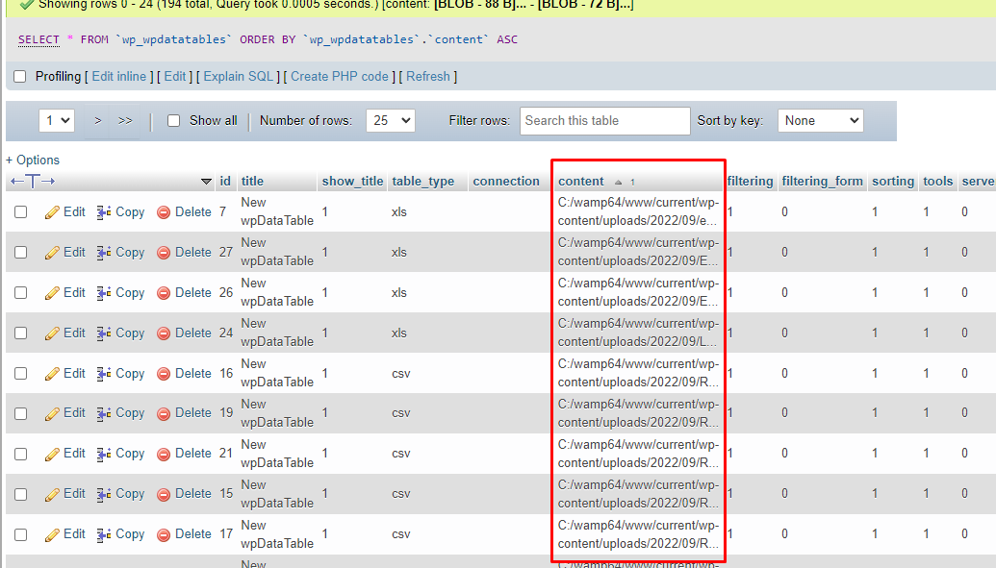Click the red Delete icon for row id 24
The height and width of the screenshot is (568, 996).
164,333
